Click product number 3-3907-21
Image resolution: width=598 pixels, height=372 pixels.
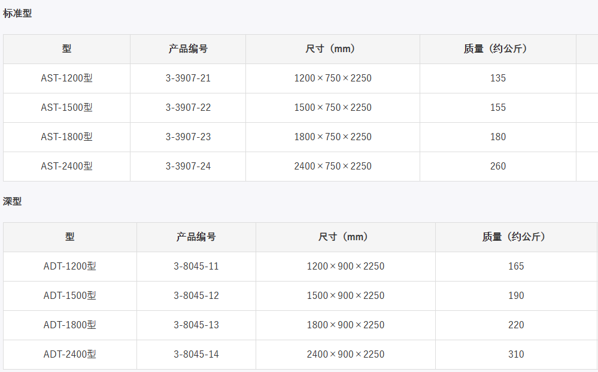[x=188, y=78]
